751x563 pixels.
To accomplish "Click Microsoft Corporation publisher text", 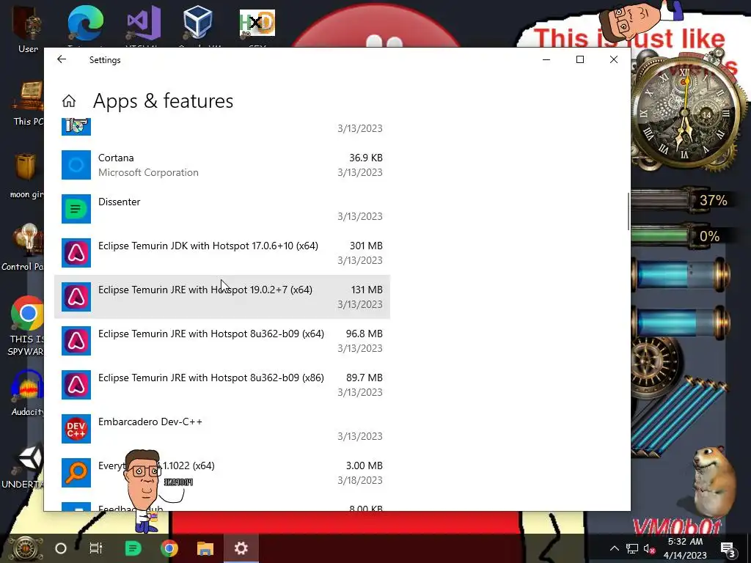I will coord(148,172).
